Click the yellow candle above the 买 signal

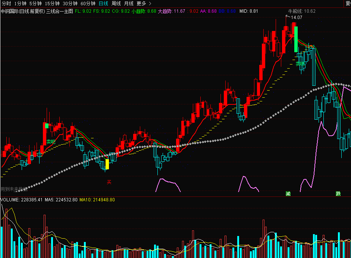coord(107,164)
